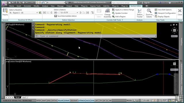Open the Select a Baseline dropdown
Screen dimensions: 184x103
[37, 13]
